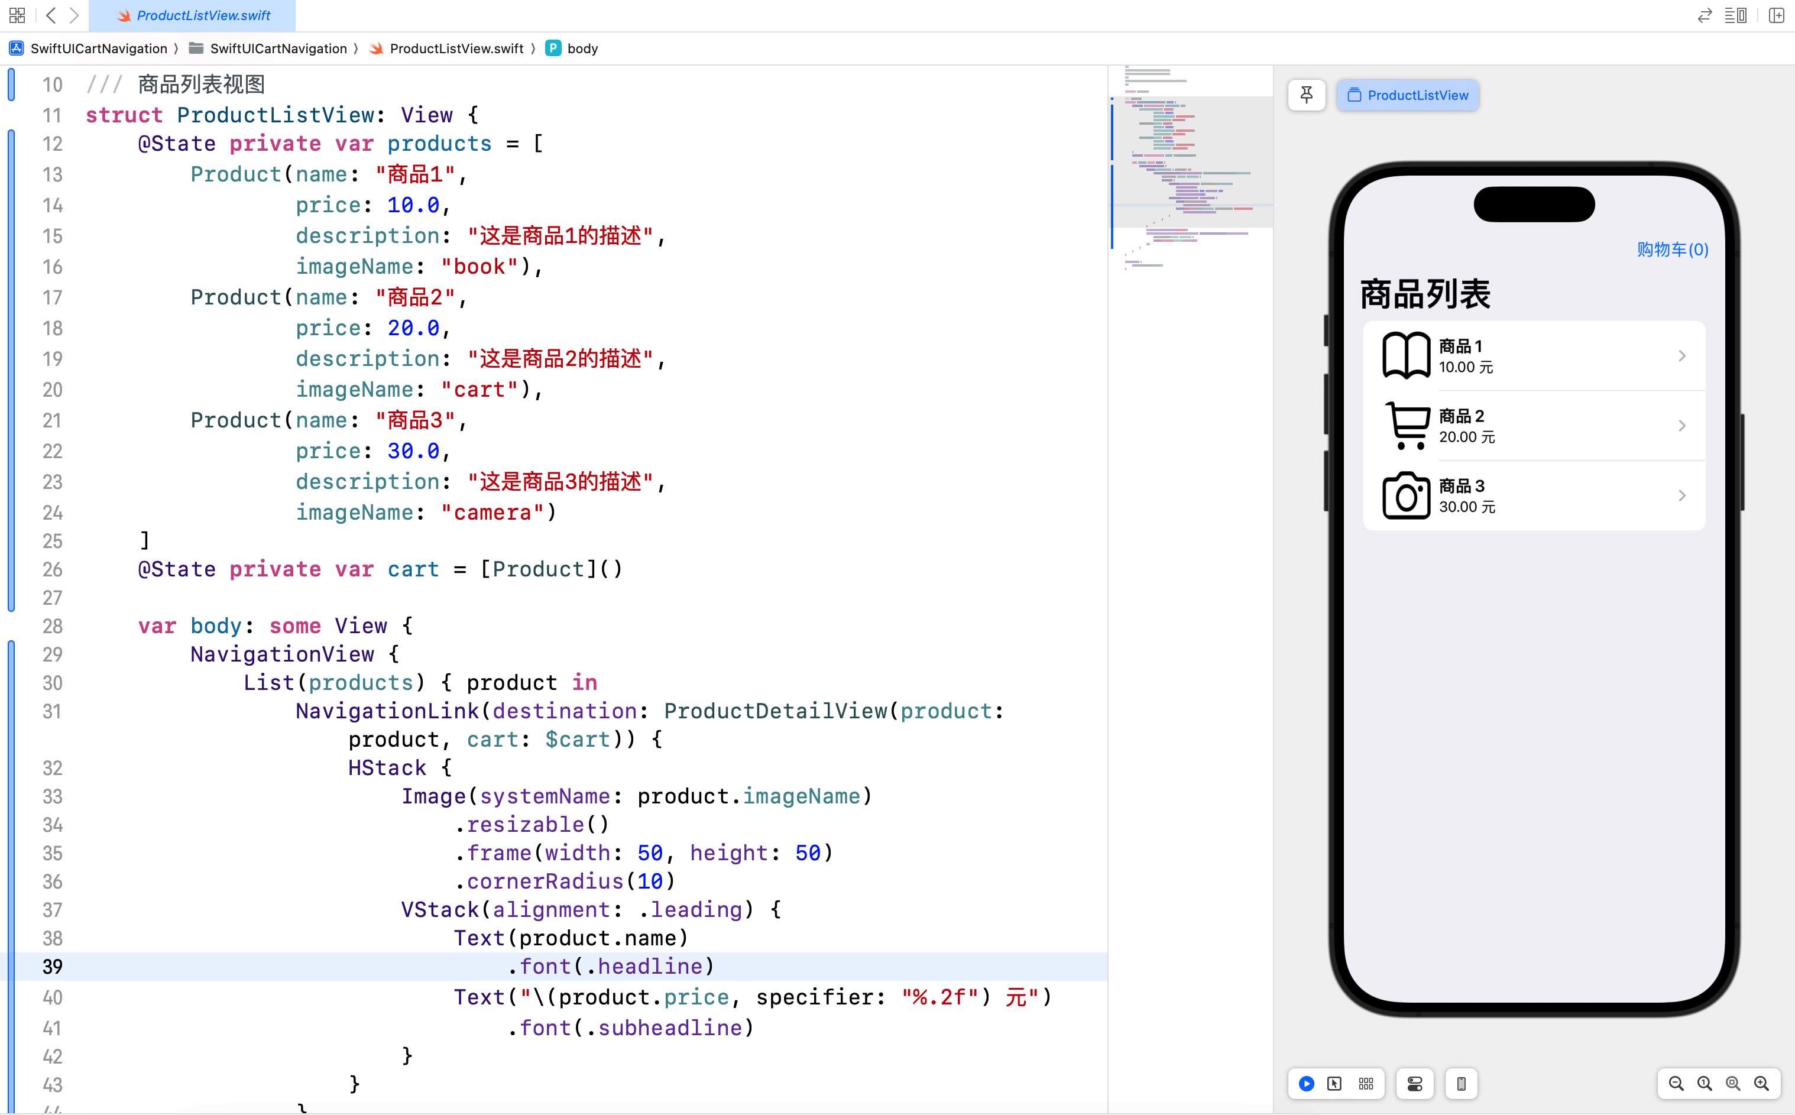Add a new editor on the right
The width and height of the screenshot is (1795, 1115).
[1777, 15]
